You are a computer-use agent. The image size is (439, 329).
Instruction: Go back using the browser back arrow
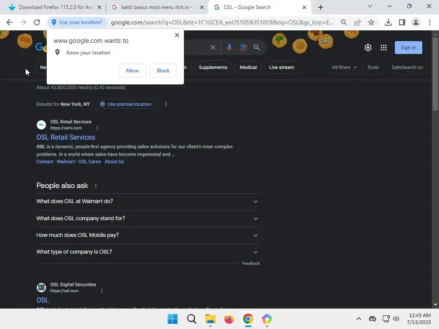[9, 22]
